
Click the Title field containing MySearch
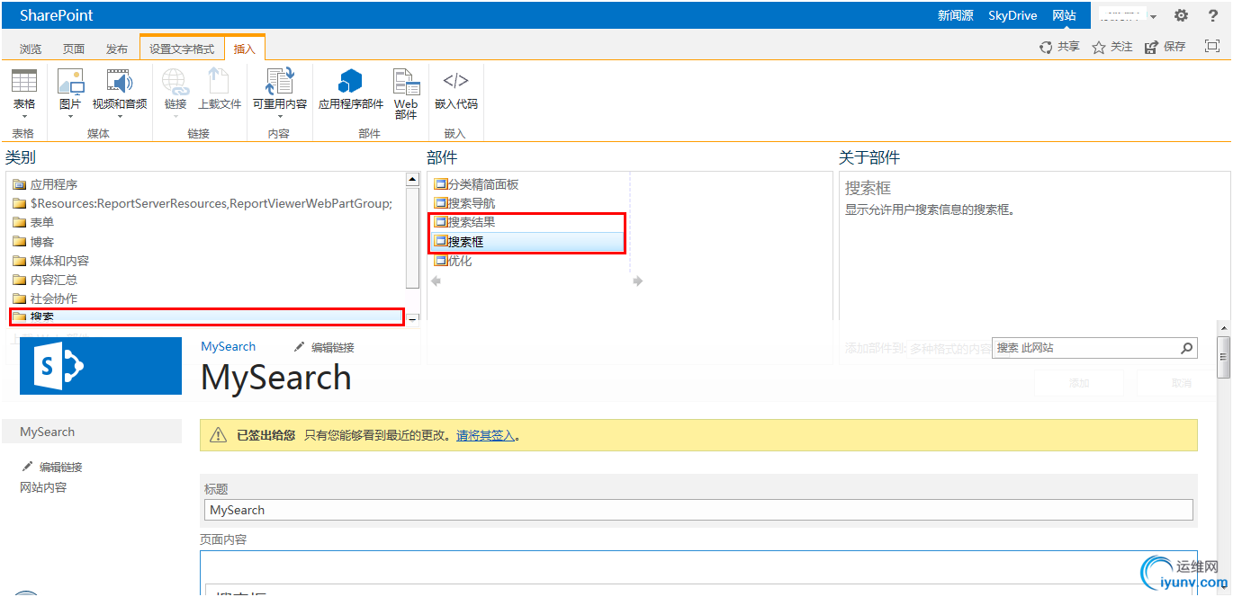point(698,510)
